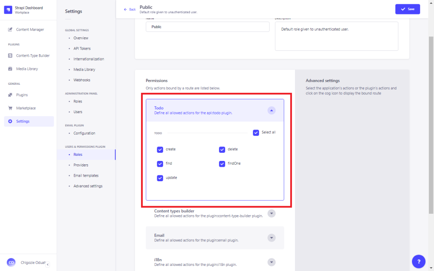Uncheck the findOne permission

coord(222,163)
